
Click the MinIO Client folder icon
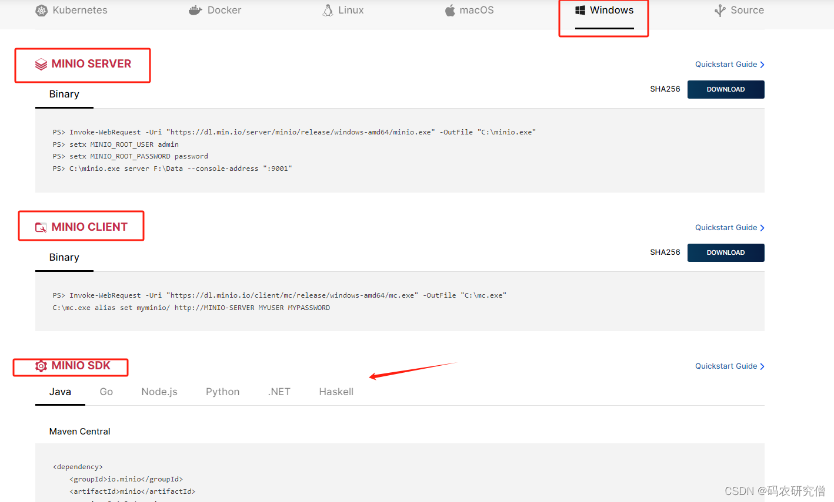pos(41,227)
